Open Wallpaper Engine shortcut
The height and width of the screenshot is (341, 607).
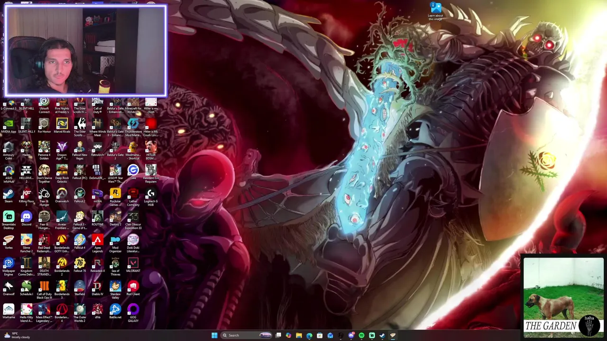pos(9,267)
